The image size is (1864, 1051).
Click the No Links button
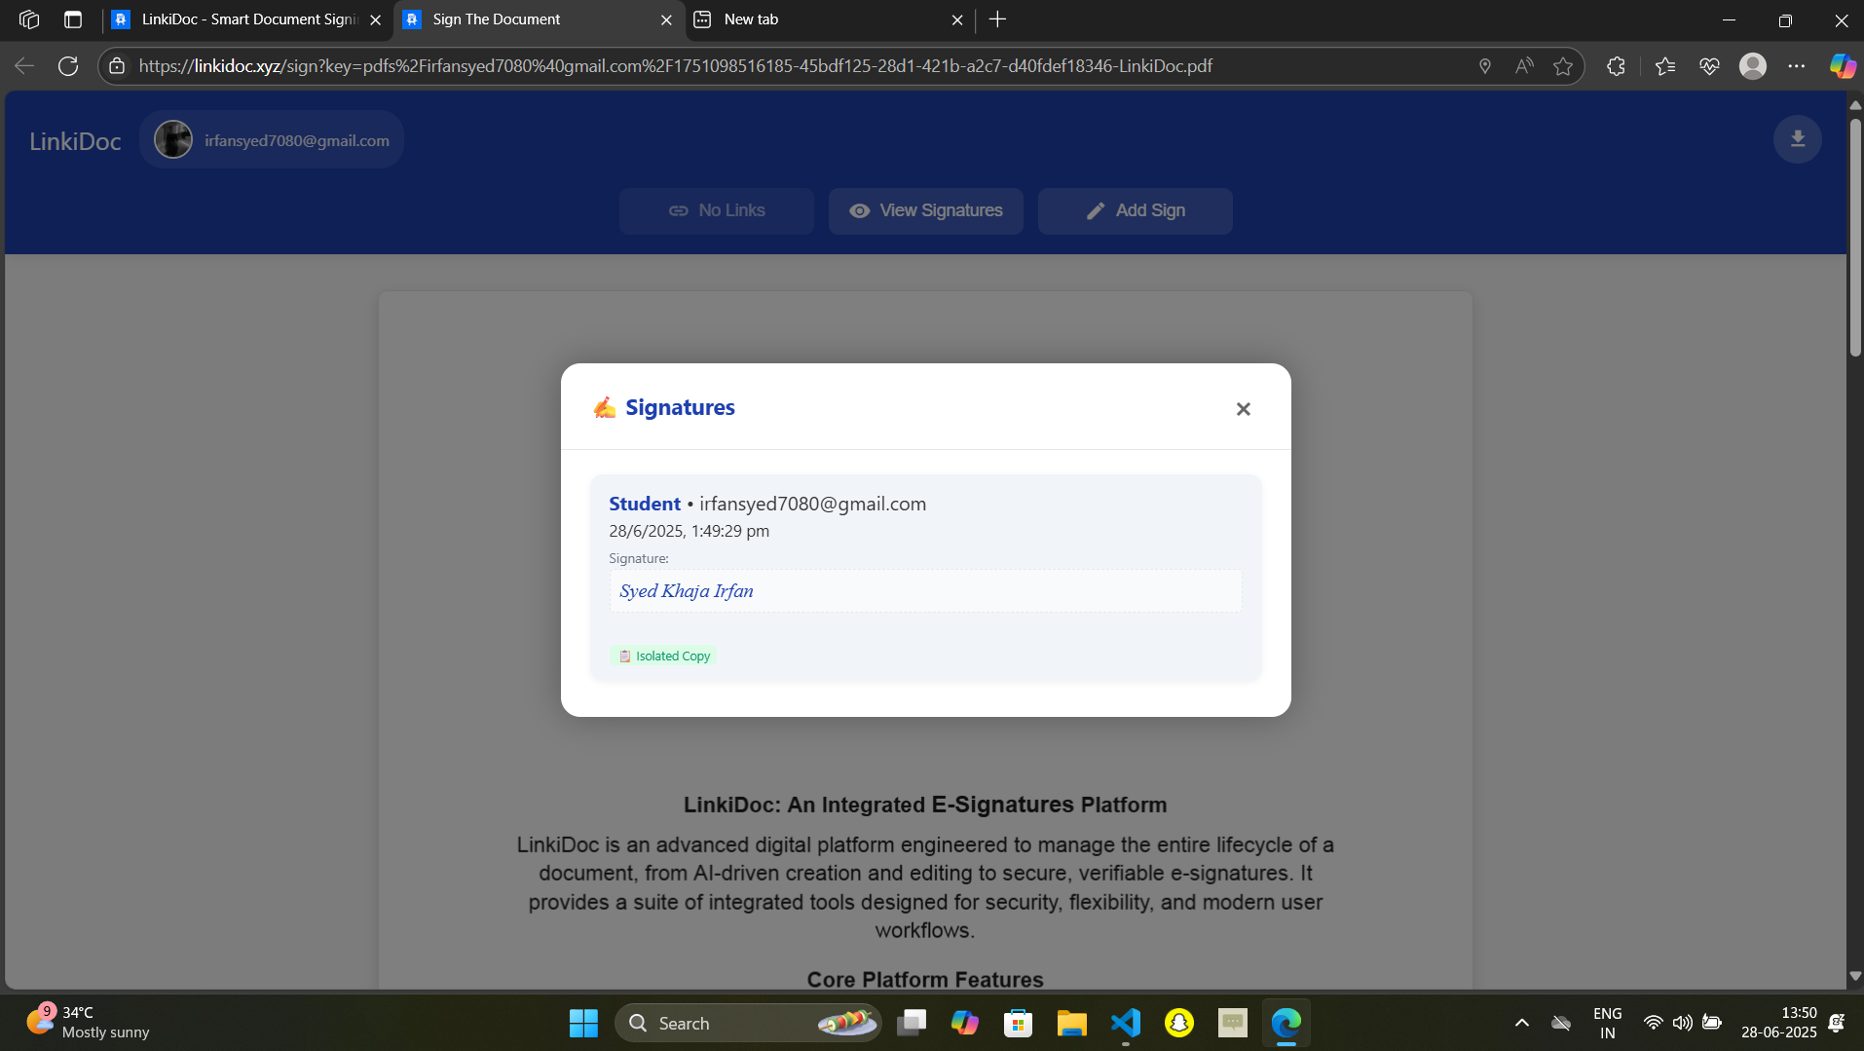[x=717, y=210]
